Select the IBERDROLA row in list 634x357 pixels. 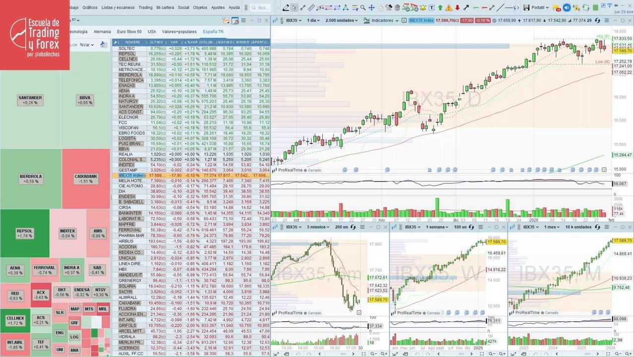point(191,74)
